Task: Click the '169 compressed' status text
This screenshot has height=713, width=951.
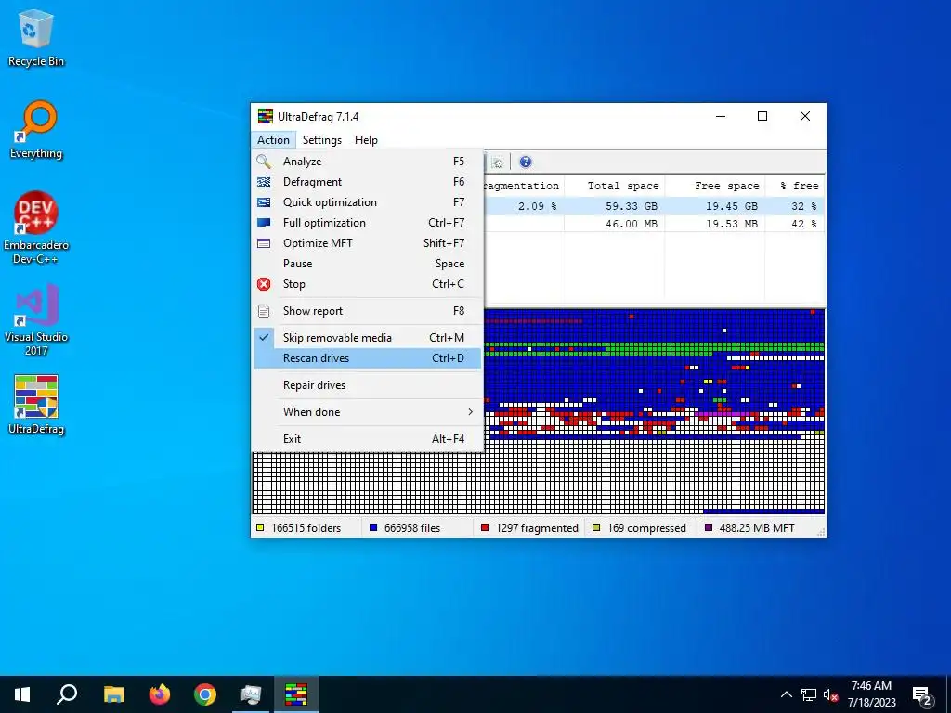Action: 646,528
